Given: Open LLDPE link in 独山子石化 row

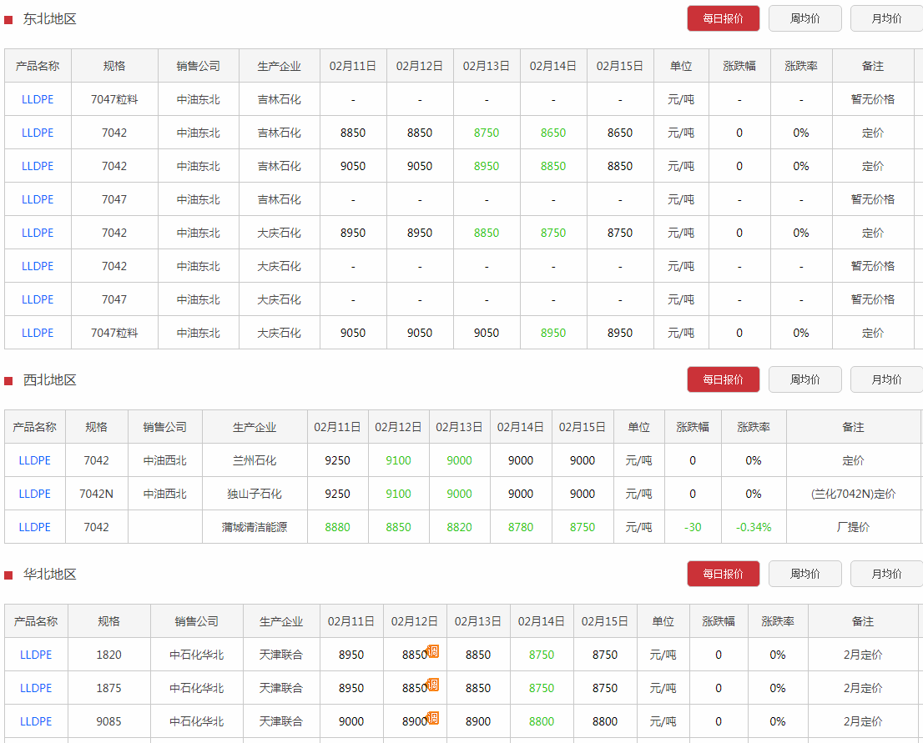Looking at the screenshot, I should tap(35, 494).
